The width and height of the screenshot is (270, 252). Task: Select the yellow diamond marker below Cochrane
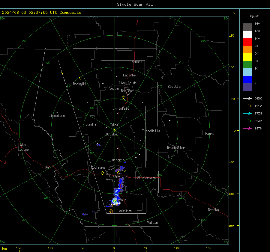tap(103, 173)
